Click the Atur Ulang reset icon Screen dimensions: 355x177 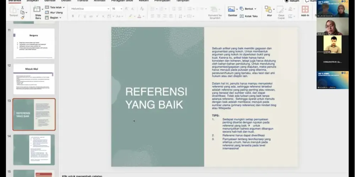[54, 12]
